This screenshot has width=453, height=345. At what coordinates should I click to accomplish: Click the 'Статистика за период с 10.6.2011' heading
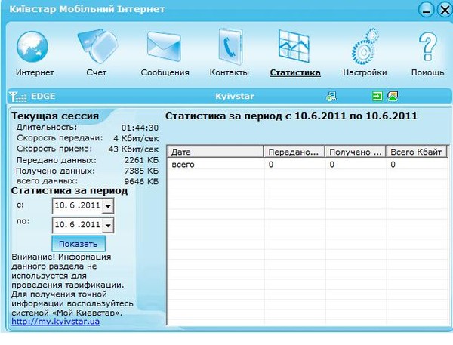coord(291,116)
